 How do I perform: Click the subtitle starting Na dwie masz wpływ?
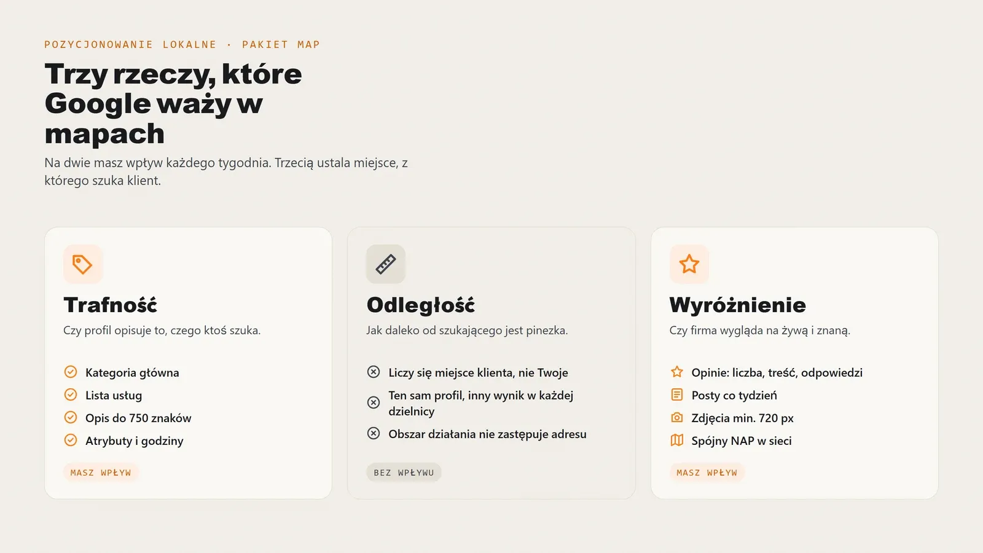(226, 171)
